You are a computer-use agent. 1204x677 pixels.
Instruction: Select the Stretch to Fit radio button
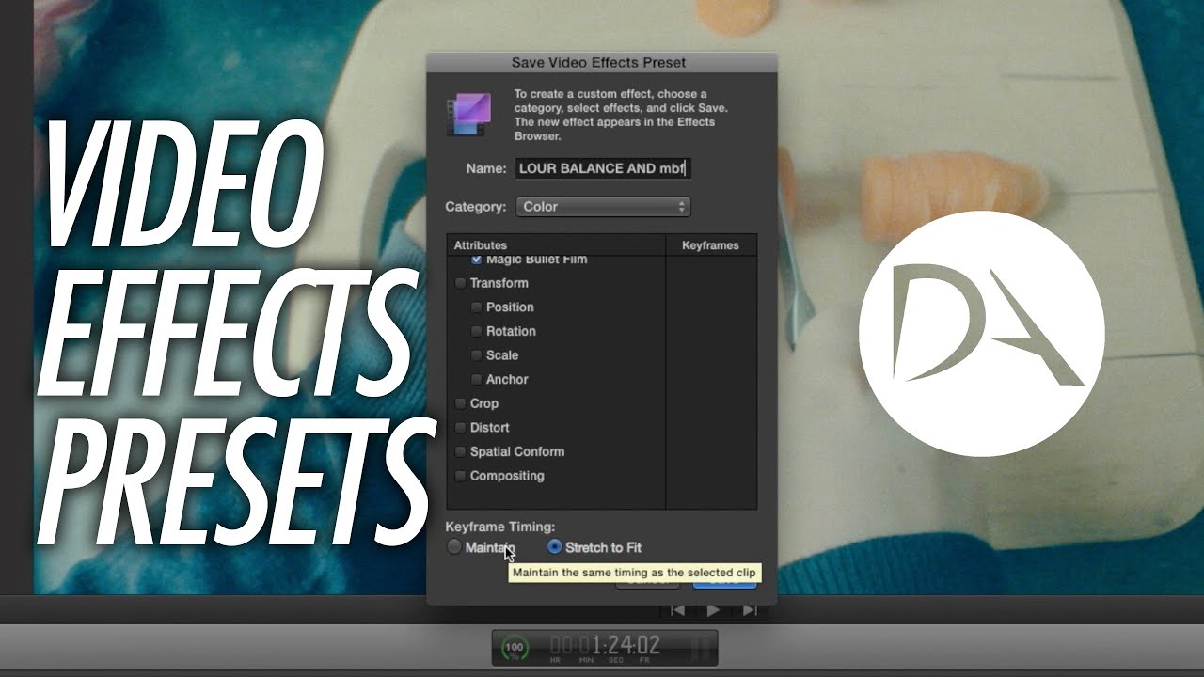[x=554, y=547]
